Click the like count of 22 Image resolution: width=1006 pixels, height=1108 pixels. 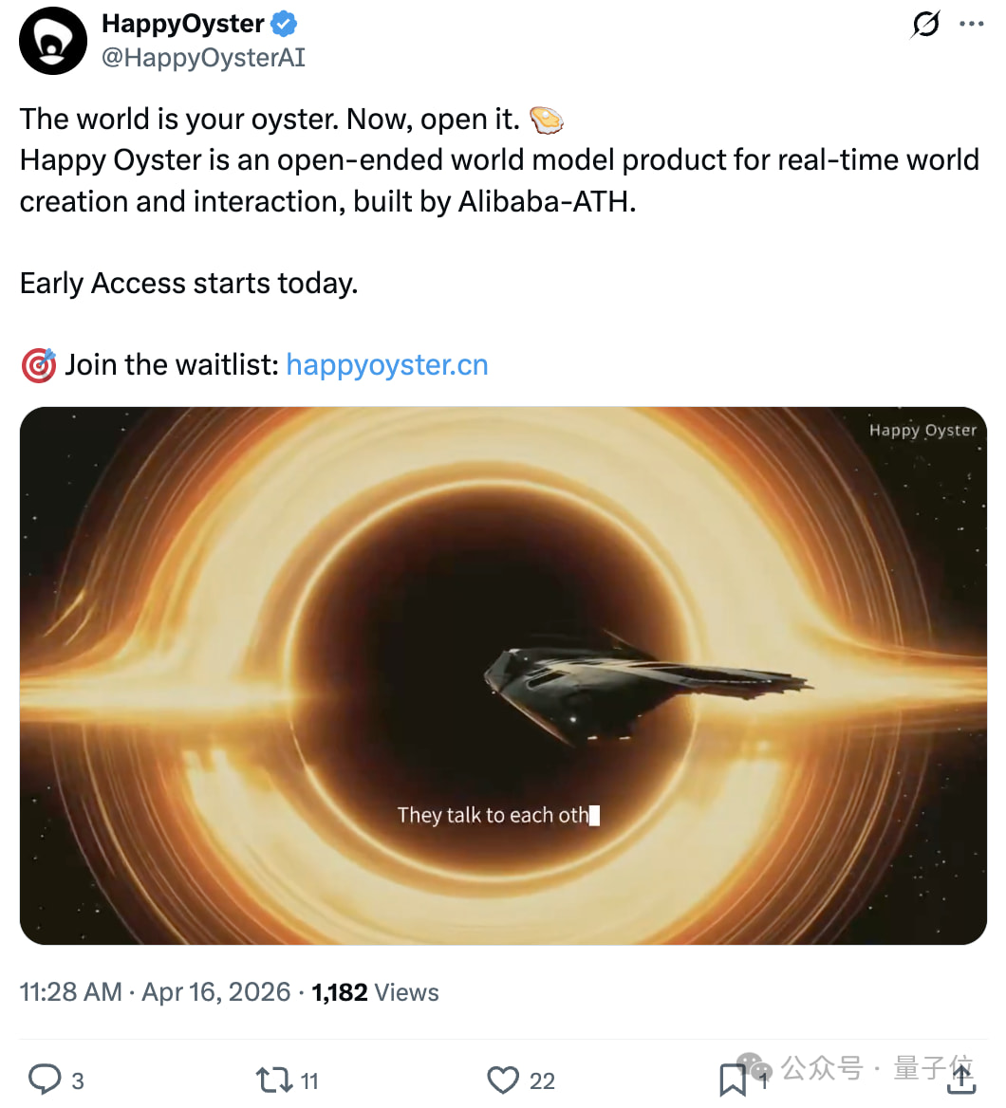(542, 1081)
